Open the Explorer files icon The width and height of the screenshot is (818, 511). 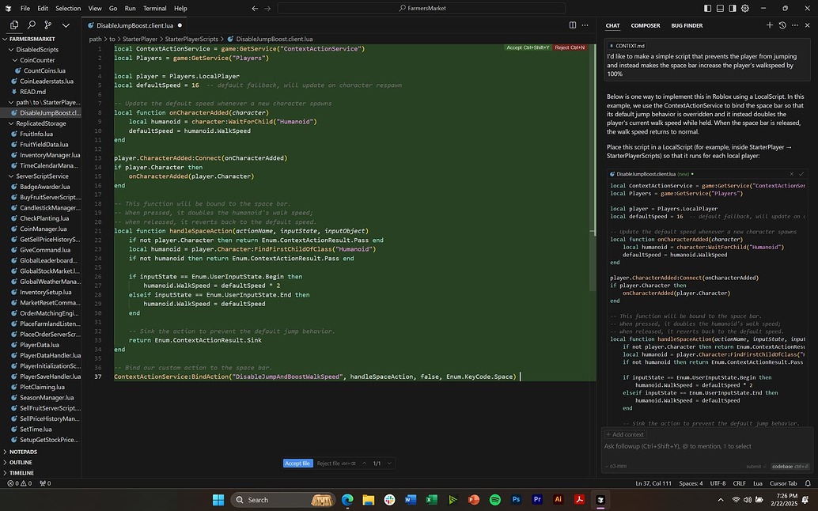(x=13, y=25)
